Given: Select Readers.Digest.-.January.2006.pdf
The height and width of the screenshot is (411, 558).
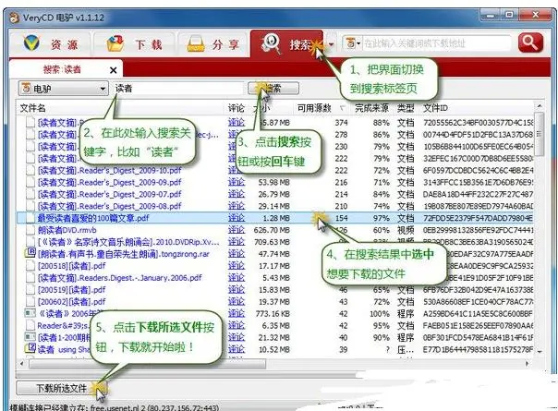Looking at the screenshot, I should [x=119, y=278].
